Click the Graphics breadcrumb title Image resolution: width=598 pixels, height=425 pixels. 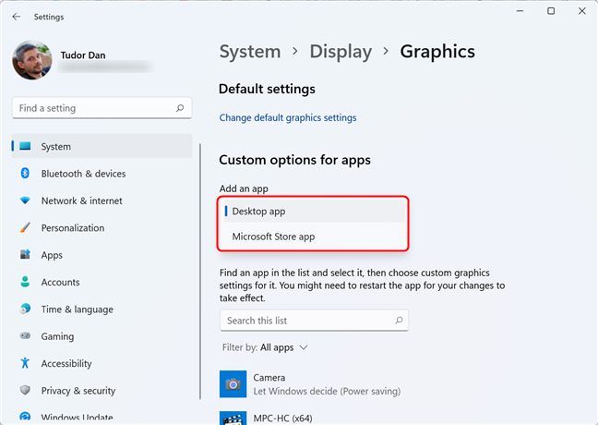[x=437, y=52]
